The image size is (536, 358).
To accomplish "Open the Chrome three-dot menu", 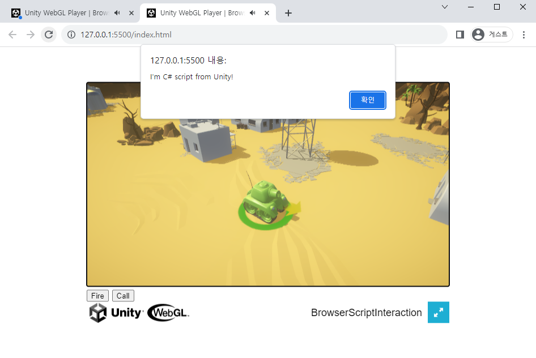I will pyautogui.click(x=524, y=35).
